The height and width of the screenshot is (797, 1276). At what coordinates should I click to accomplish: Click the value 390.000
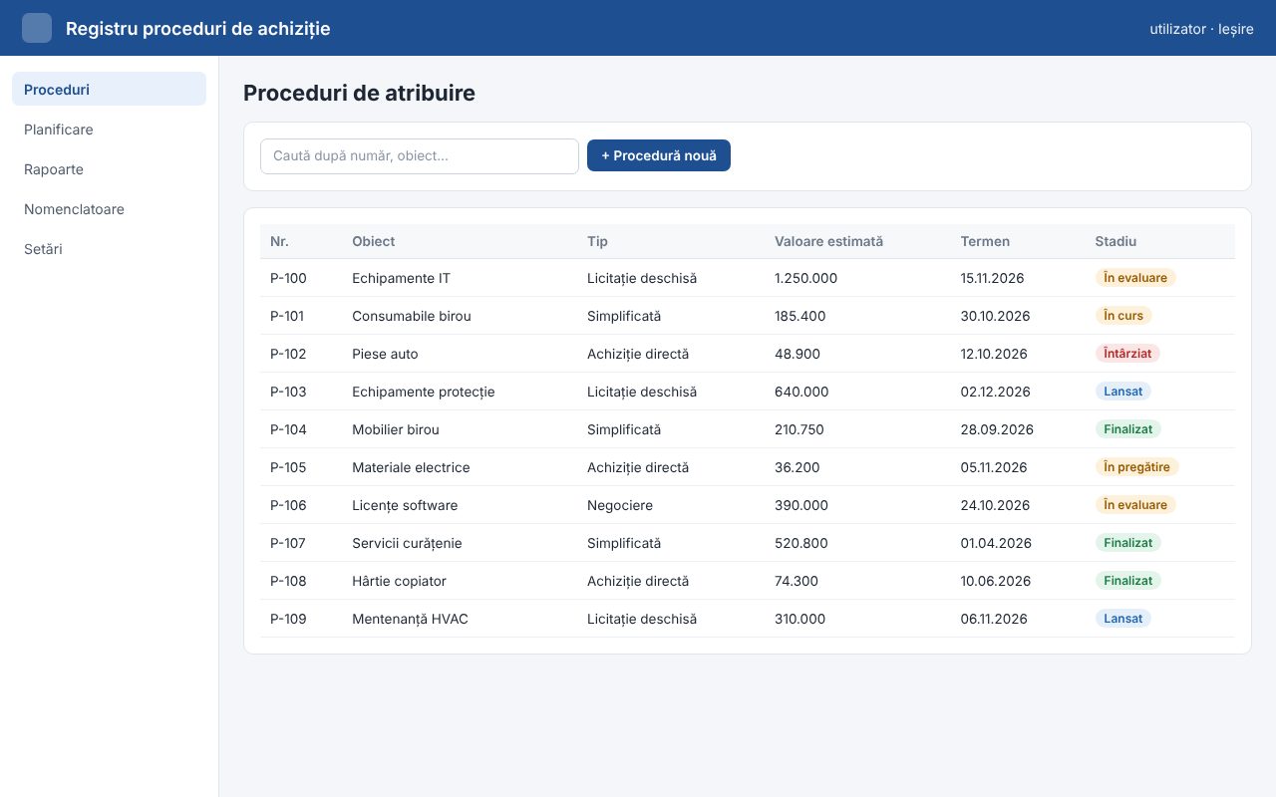coord(801,505)
